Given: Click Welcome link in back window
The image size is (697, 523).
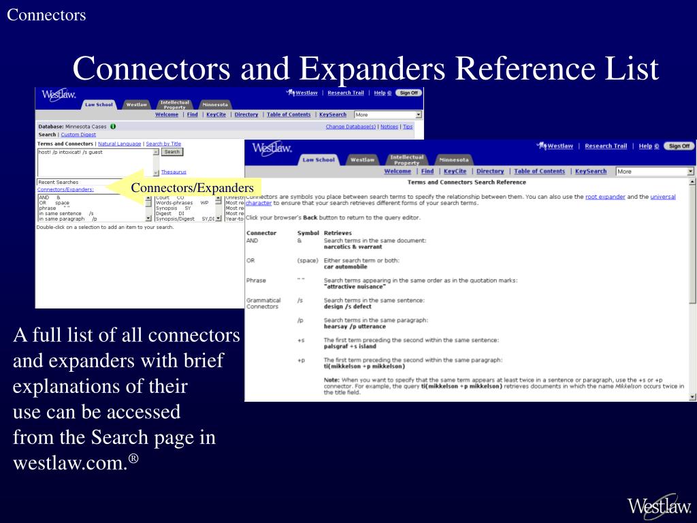Looking at the screenshot, I should (x=167, y=114).
